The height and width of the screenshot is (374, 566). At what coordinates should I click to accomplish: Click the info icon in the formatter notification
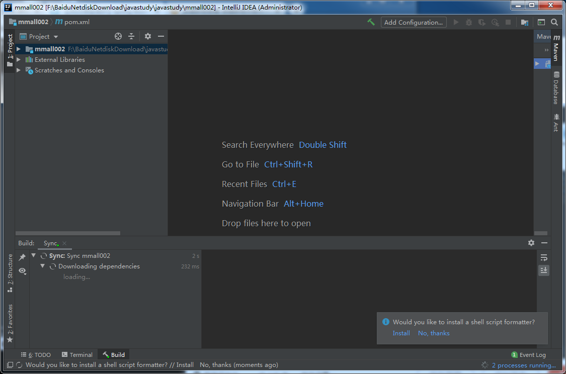coord(385,322)
